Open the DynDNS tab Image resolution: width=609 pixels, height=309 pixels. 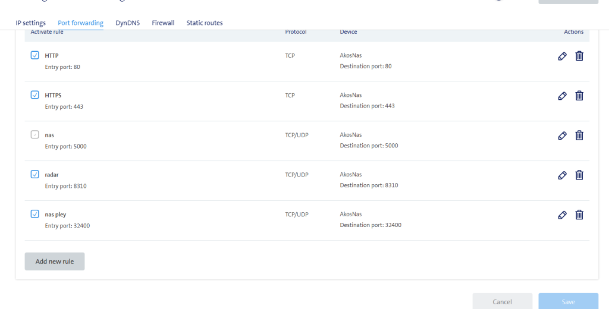pyautogui.click(x=127, y=23)
